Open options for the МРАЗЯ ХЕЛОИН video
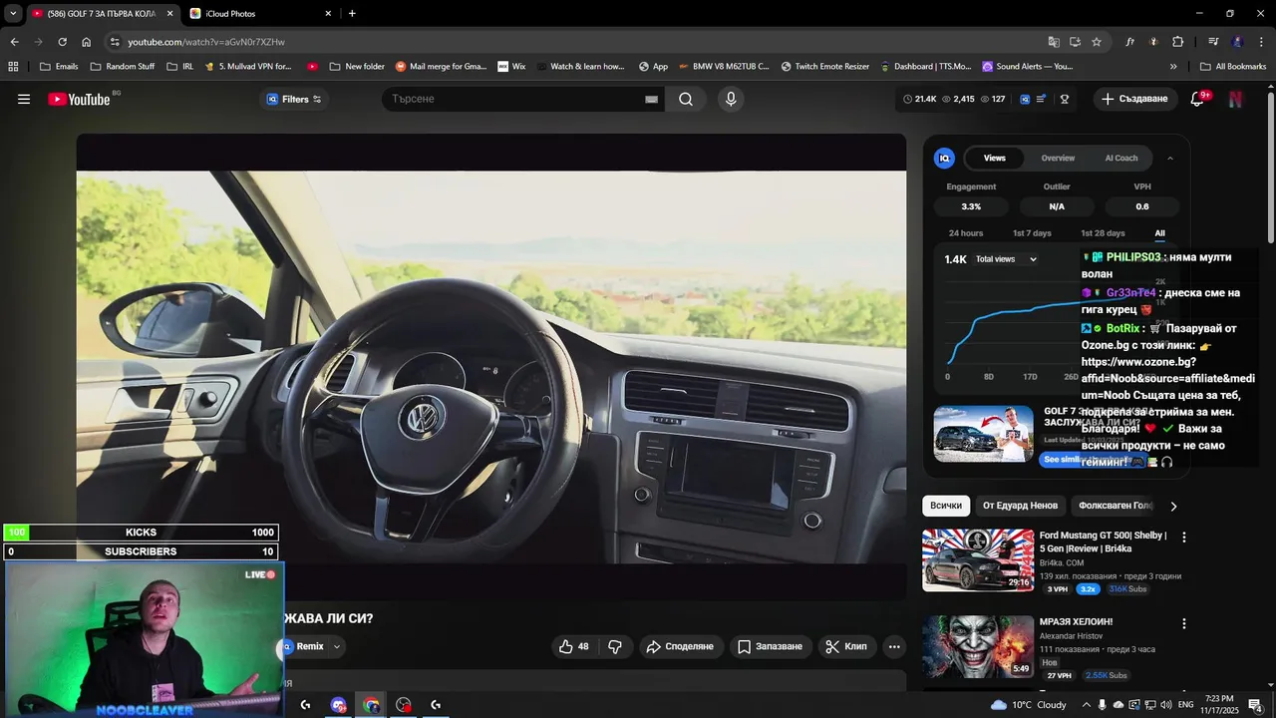Viewport: 1276px width, 718px height. (x=1184, y=623)
